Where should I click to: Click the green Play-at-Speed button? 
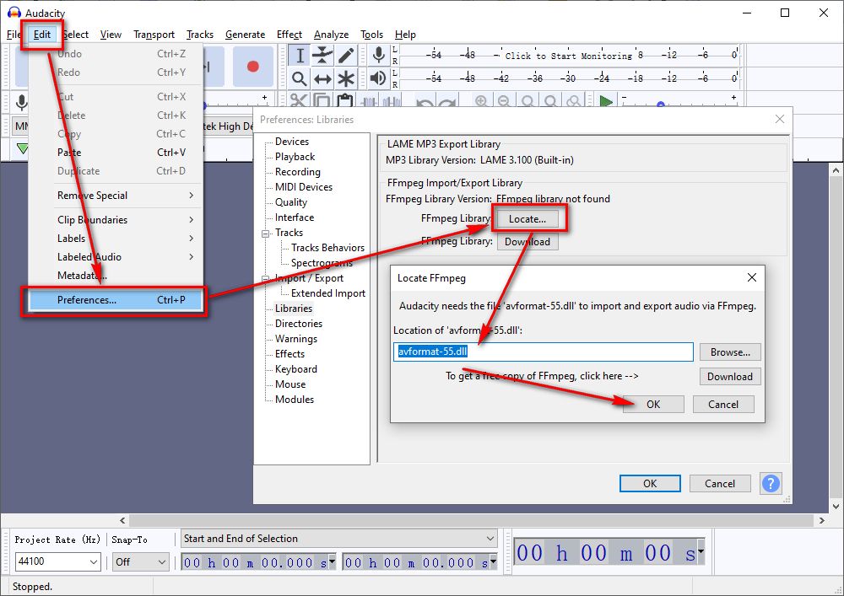point(606,101)
